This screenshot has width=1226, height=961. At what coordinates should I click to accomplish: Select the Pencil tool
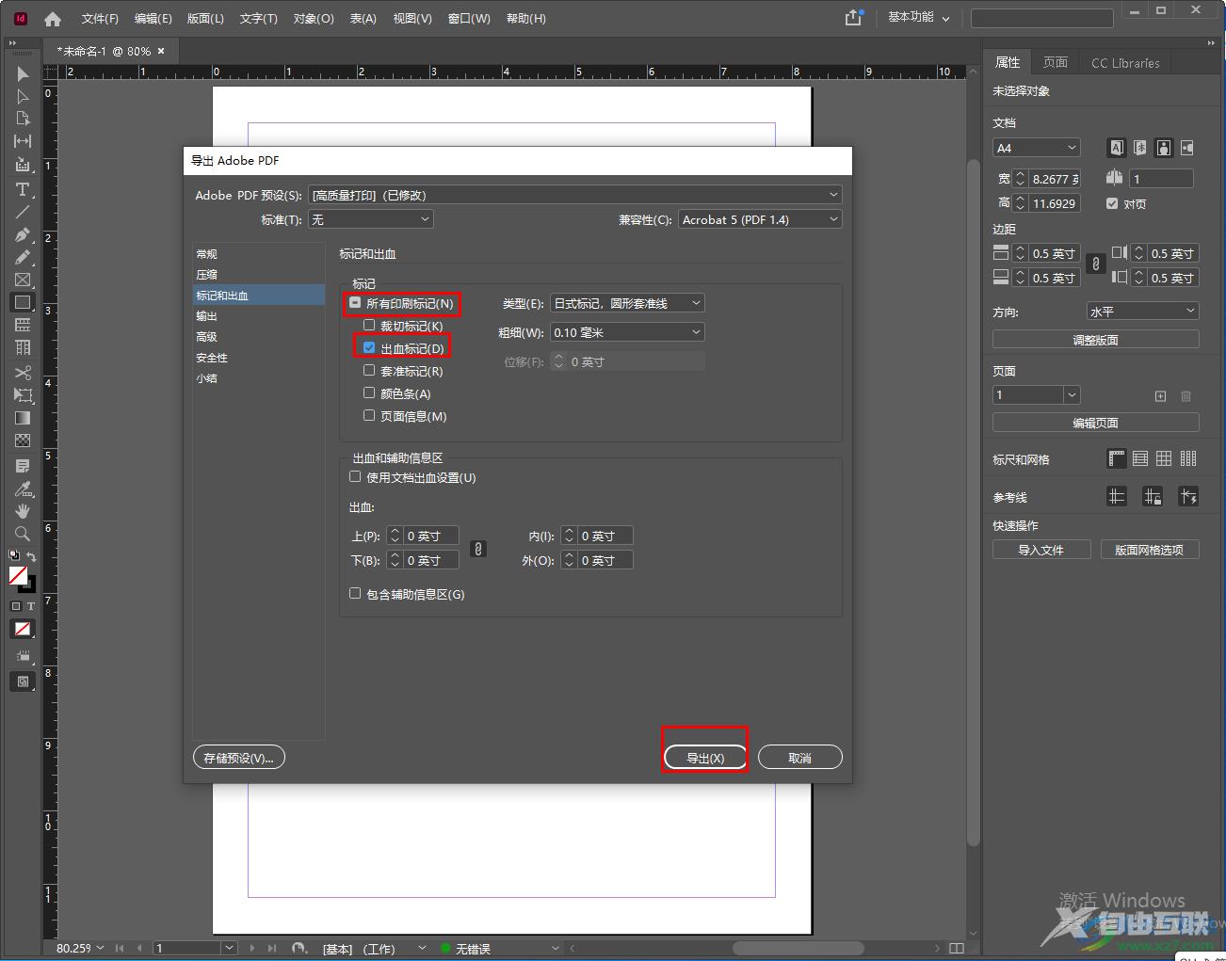[23, 257]
